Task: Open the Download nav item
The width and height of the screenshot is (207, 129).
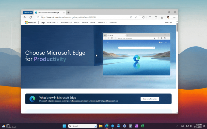Action: tap(113, 22)
